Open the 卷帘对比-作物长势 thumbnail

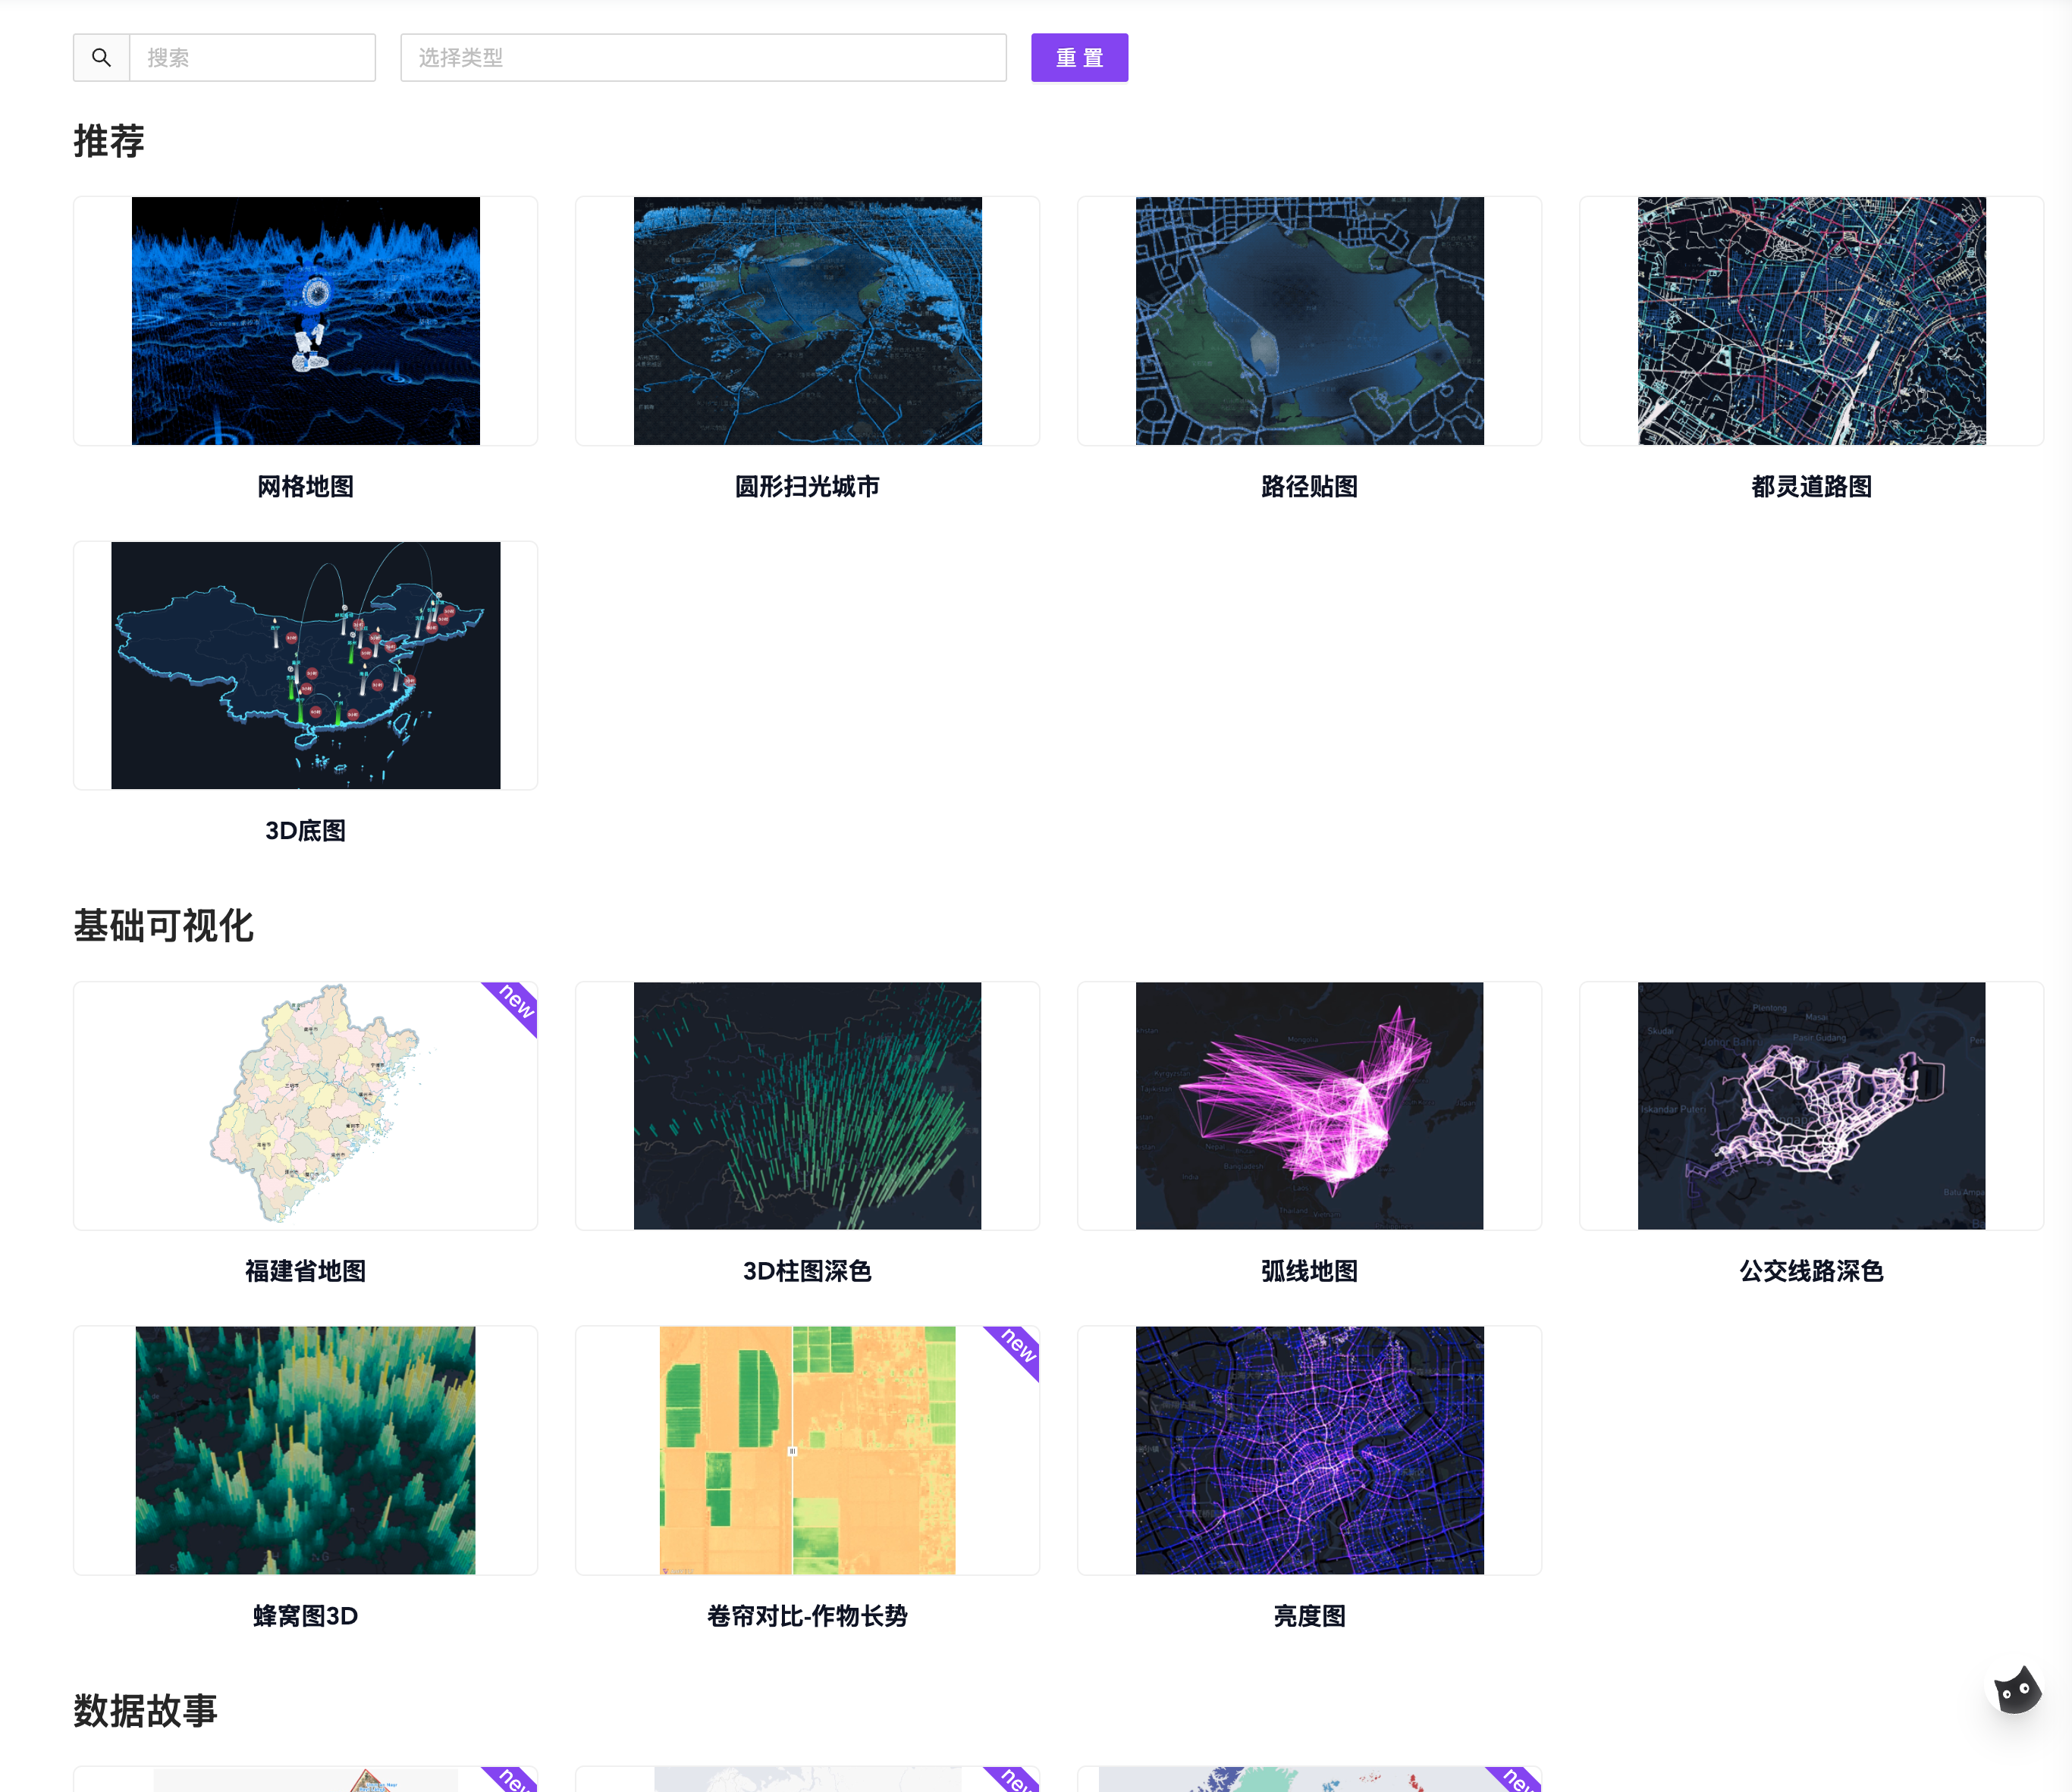pyautogui.click(x=808, y=1450)
